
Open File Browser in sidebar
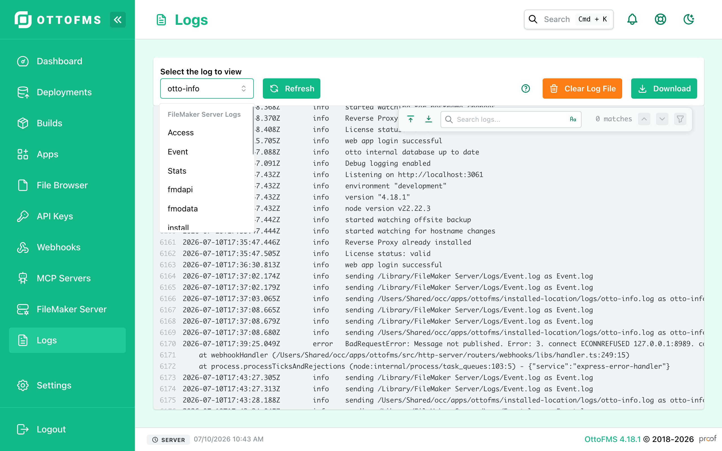[67, 185]
